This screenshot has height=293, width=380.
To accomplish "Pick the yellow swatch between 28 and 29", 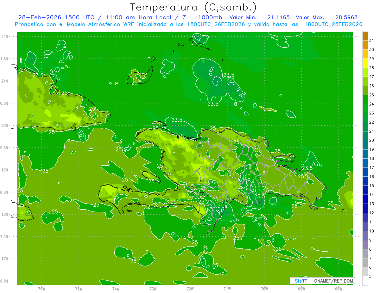I will (365, 63).
